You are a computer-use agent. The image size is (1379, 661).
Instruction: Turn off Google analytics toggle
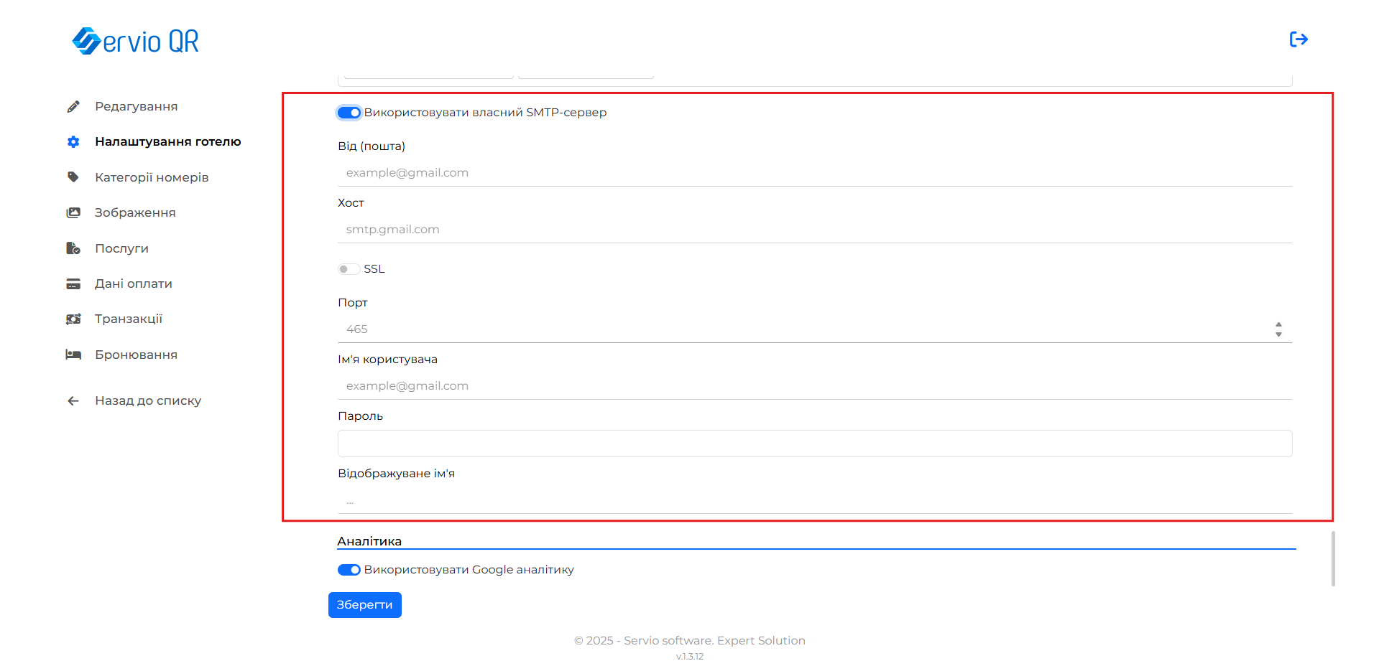pos(349,570)
